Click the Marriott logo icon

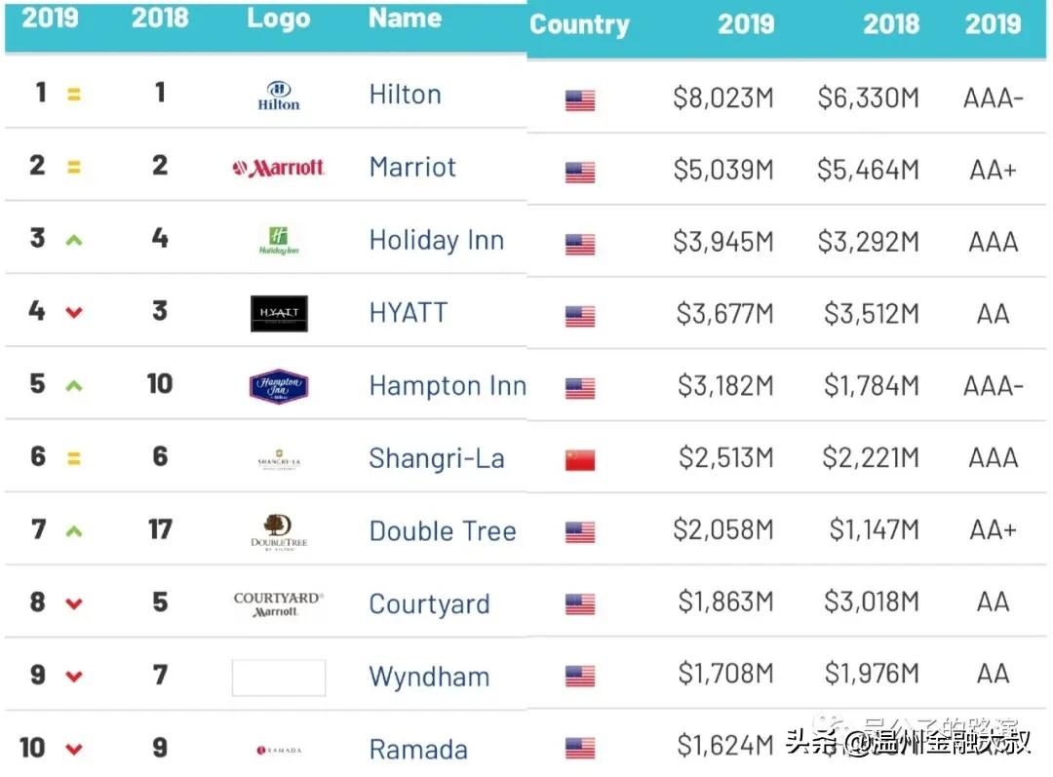click(x=279, y=168)
